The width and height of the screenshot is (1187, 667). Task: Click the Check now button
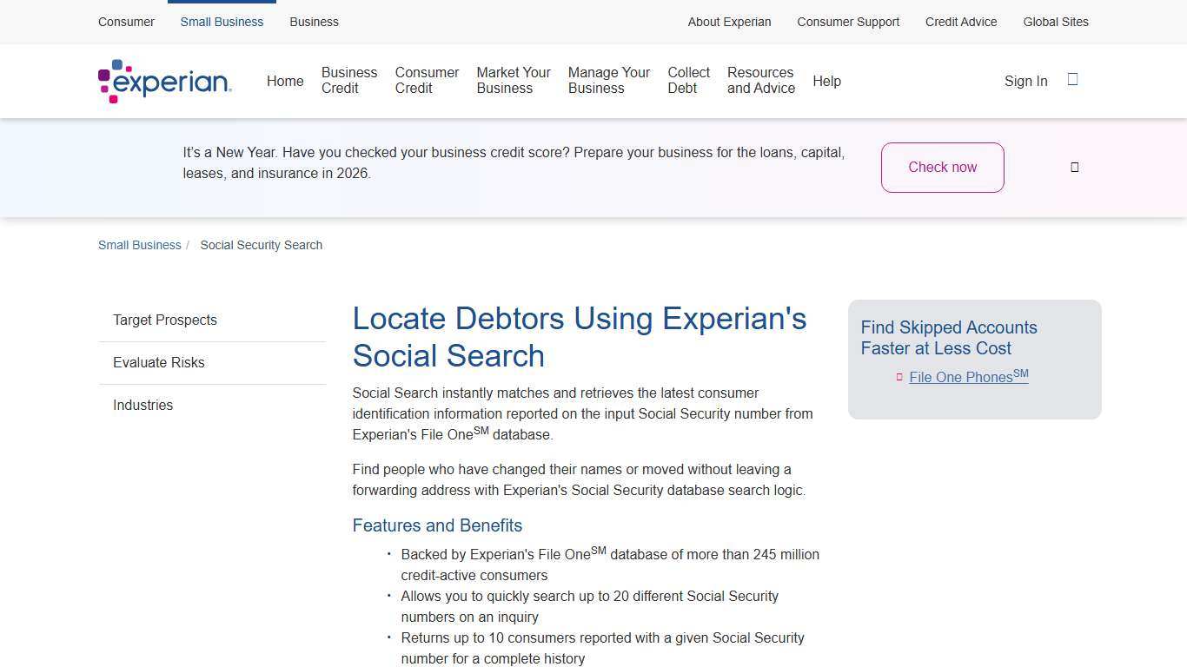[942, 167]
